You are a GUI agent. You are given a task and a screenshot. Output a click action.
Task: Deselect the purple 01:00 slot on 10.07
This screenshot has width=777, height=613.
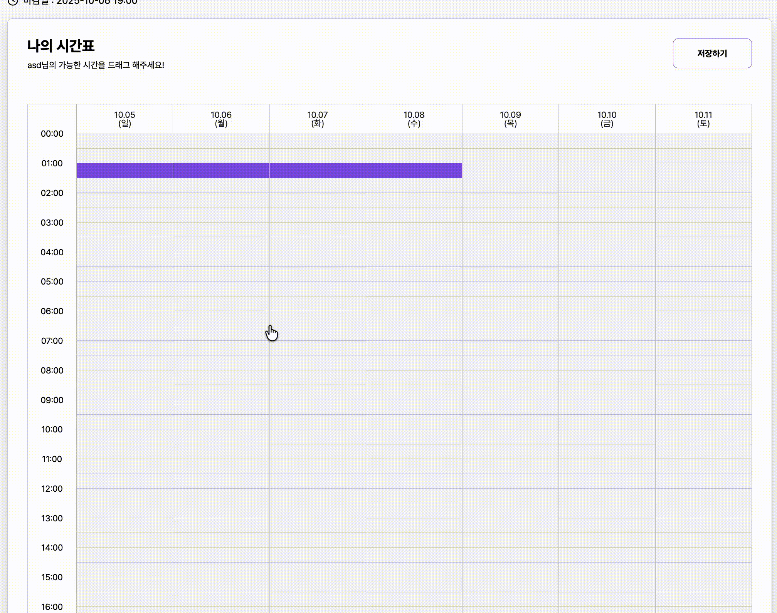point(318,171)
